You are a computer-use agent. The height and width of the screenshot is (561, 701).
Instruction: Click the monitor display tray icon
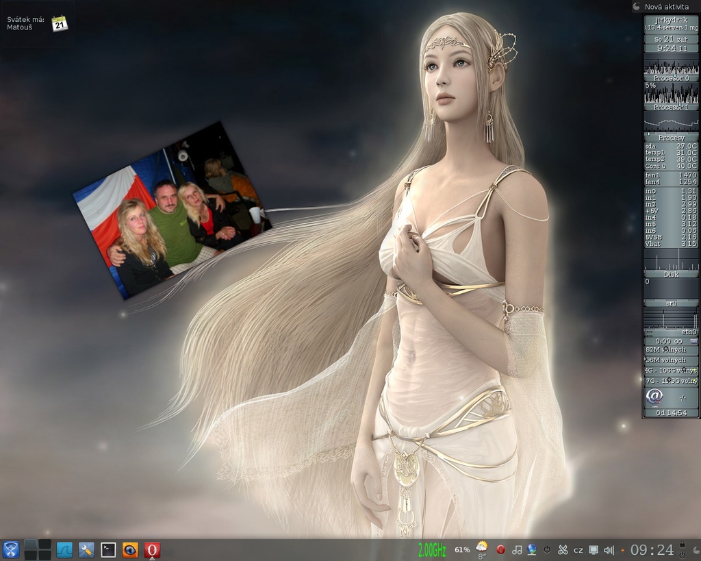594,550
